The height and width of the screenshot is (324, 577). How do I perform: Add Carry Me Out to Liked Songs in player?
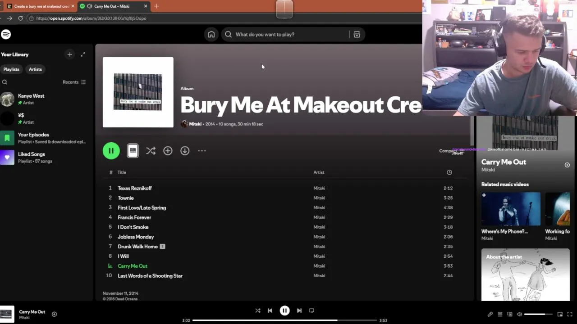pos(54,314)
